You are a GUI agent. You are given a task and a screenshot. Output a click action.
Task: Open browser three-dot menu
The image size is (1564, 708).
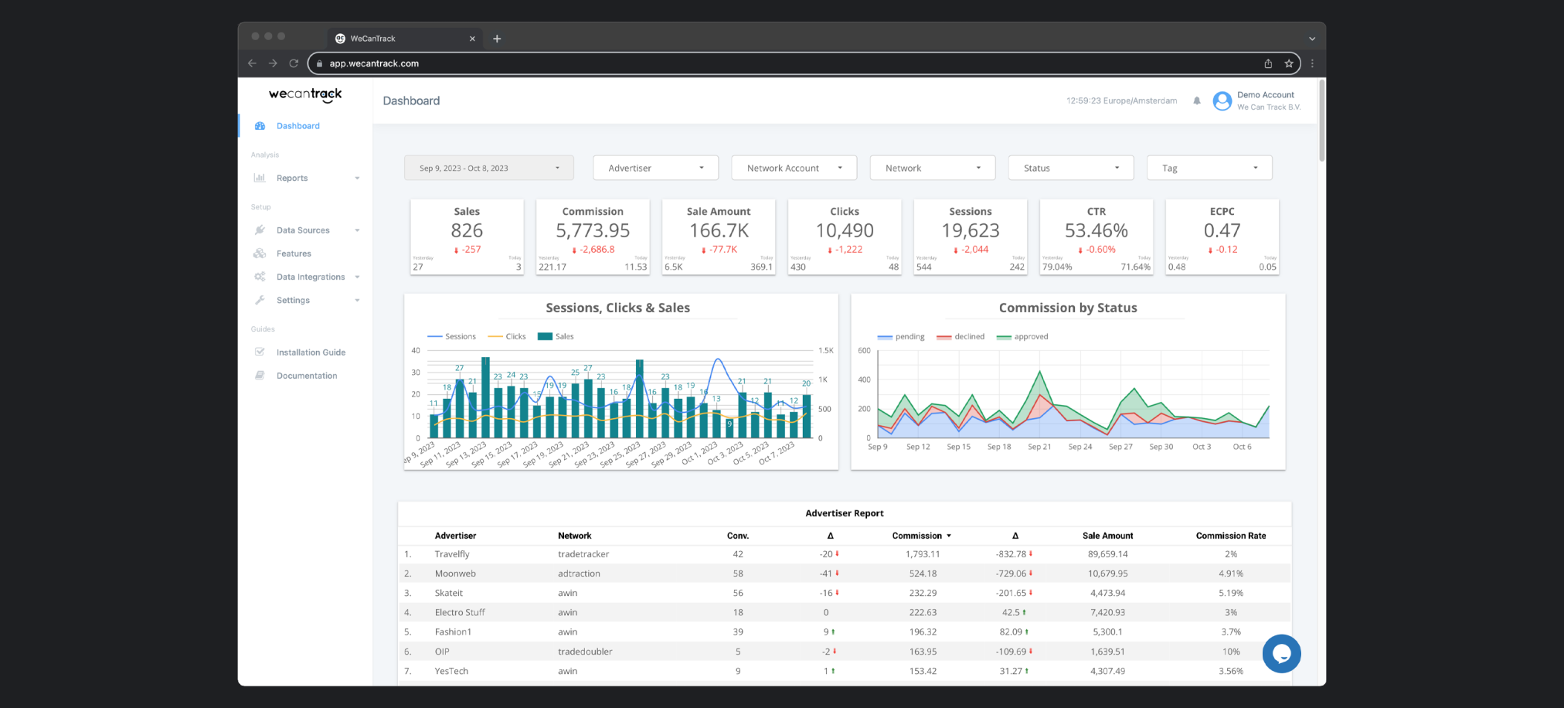(1312, 63)
